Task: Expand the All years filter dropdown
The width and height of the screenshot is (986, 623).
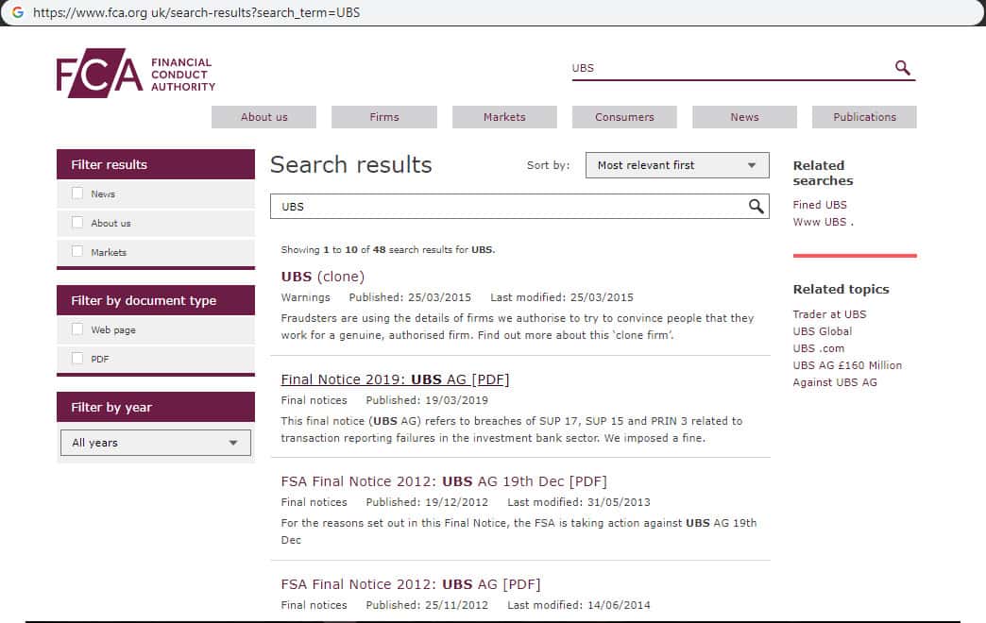Action: 156,443
